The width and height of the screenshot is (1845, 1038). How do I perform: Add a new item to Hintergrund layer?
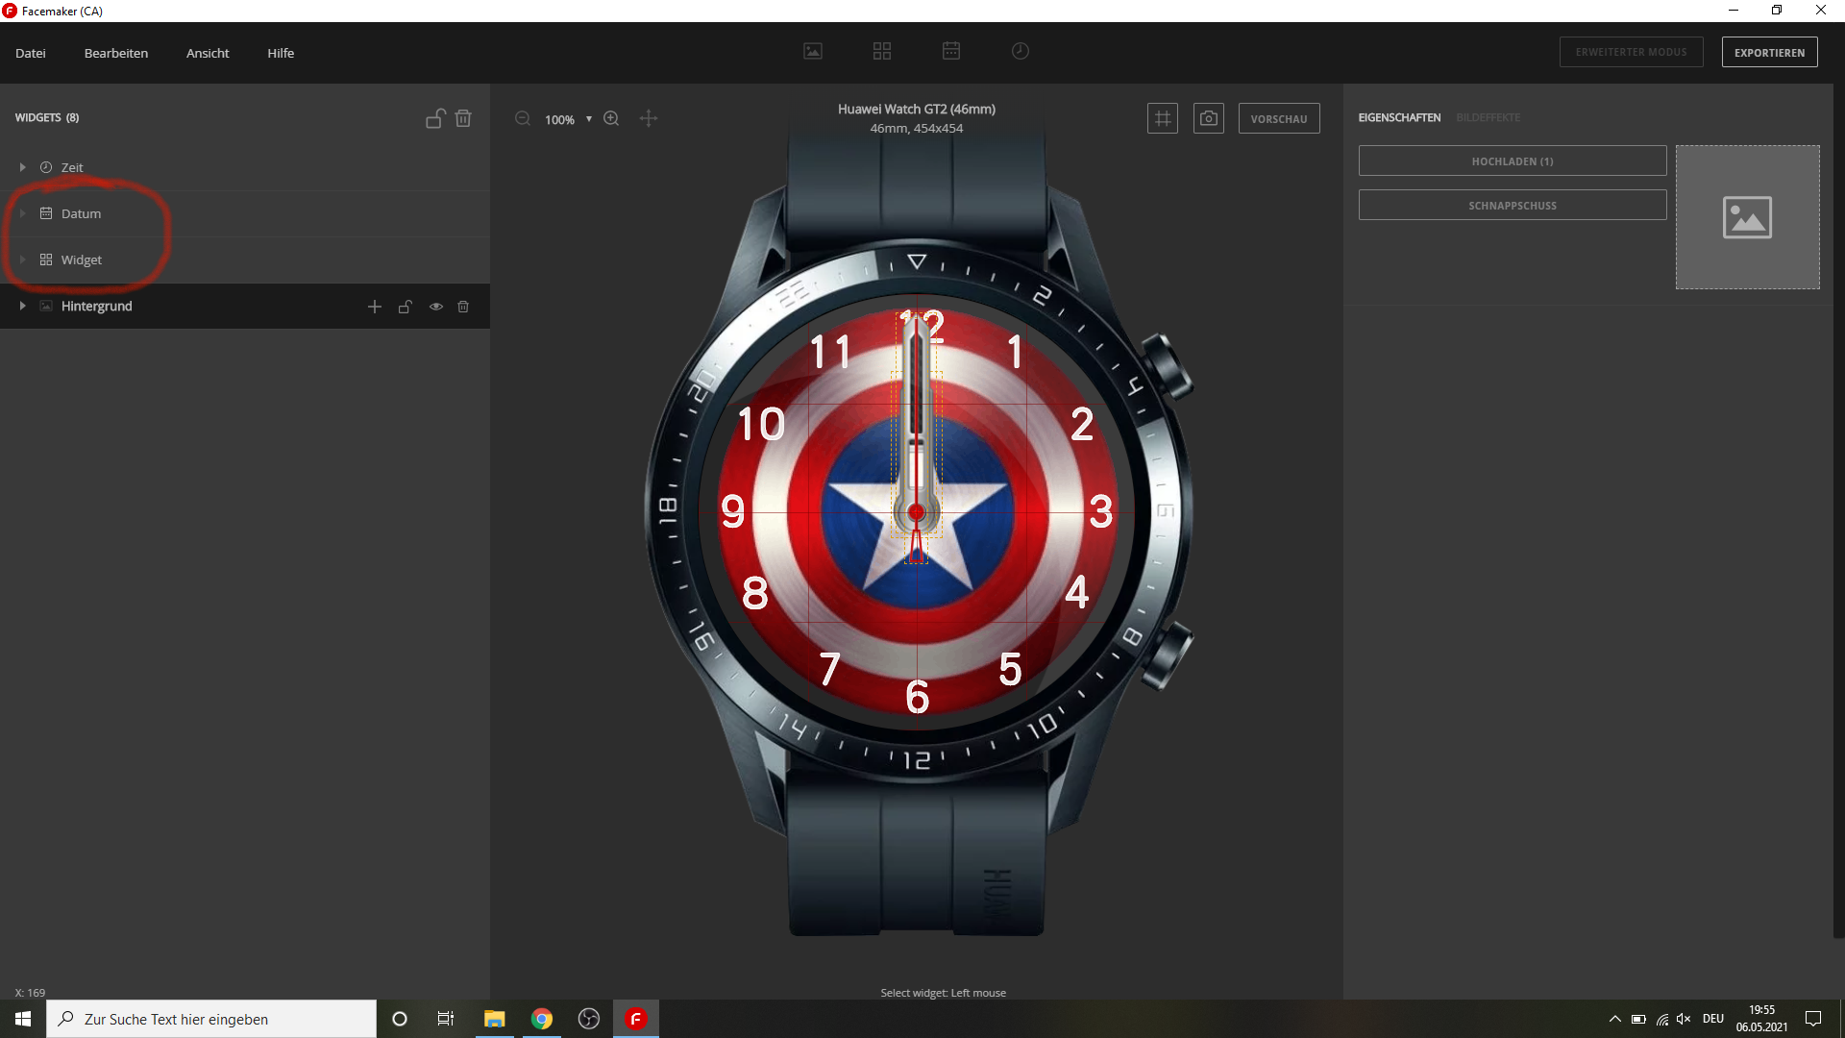click(x=375, y=307)
